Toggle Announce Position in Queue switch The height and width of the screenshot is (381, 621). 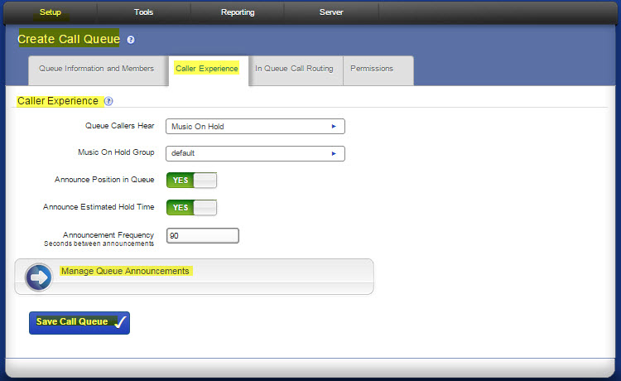point(192,181)
